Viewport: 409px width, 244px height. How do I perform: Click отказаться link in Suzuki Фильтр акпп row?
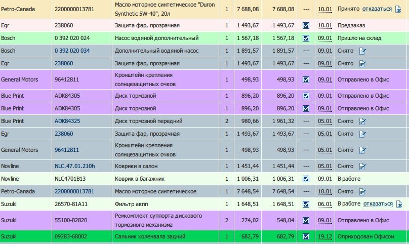378,204
